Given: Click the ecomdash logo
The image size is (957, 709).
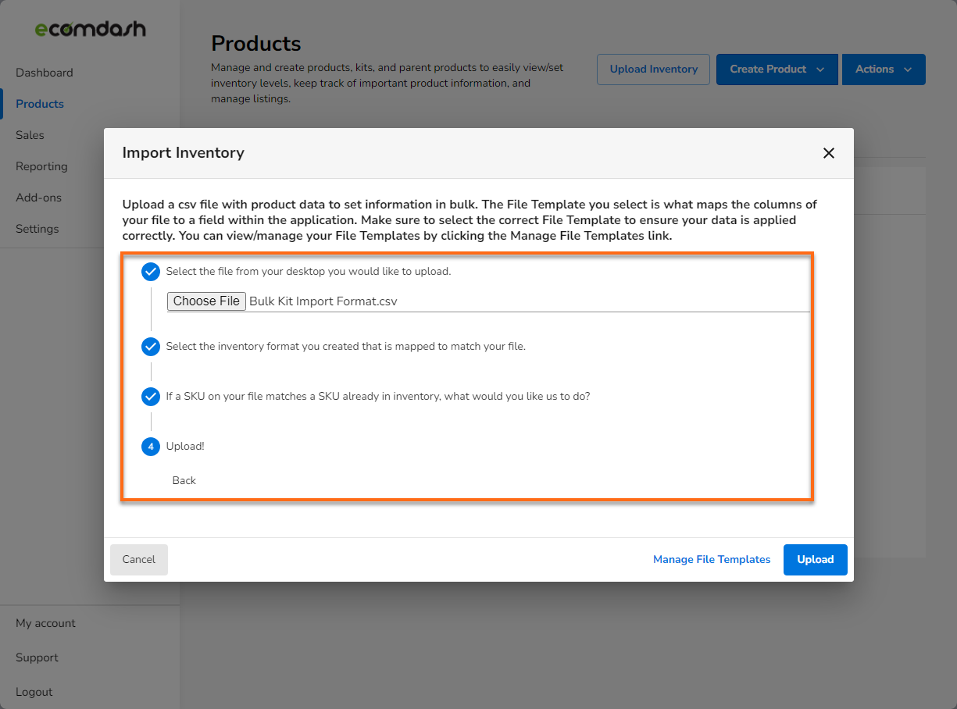Looking at the screenshot, I should tap(88, 29).
